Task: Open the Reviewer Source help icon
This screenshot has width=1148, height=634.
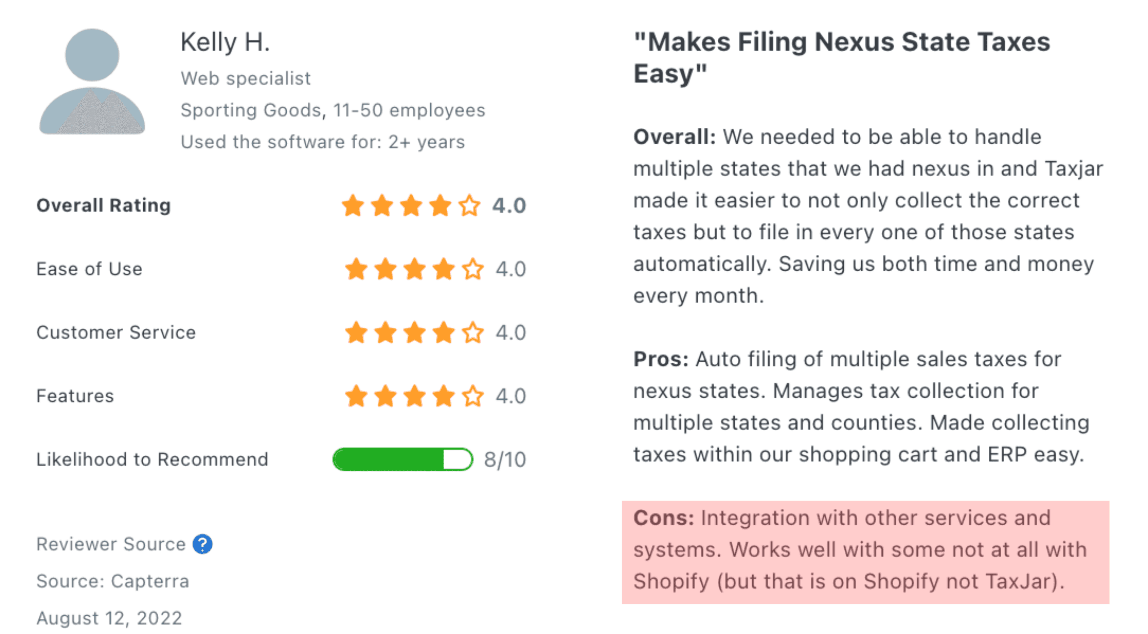Action: 203,544
